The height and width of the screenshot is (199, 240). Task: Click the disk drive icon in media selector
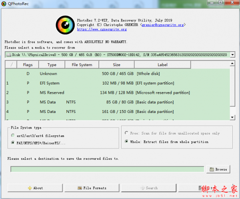pyautogui.click(x=8, y=54)
